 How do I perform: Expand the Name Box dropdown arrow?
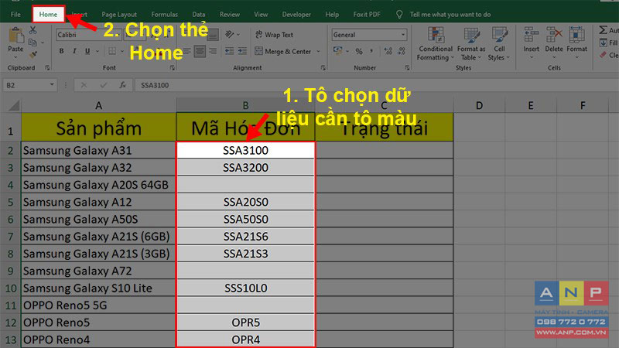pyautogui.click(x=52, y=85)
